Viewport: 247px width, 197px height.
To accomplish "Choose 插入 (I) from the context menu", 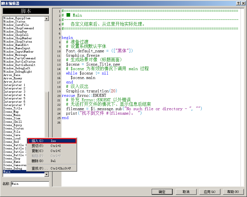I will coord(52,141).
